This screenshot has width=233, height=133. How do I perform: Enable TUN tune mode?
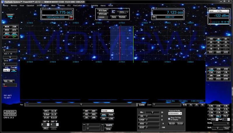coord(14,27)
